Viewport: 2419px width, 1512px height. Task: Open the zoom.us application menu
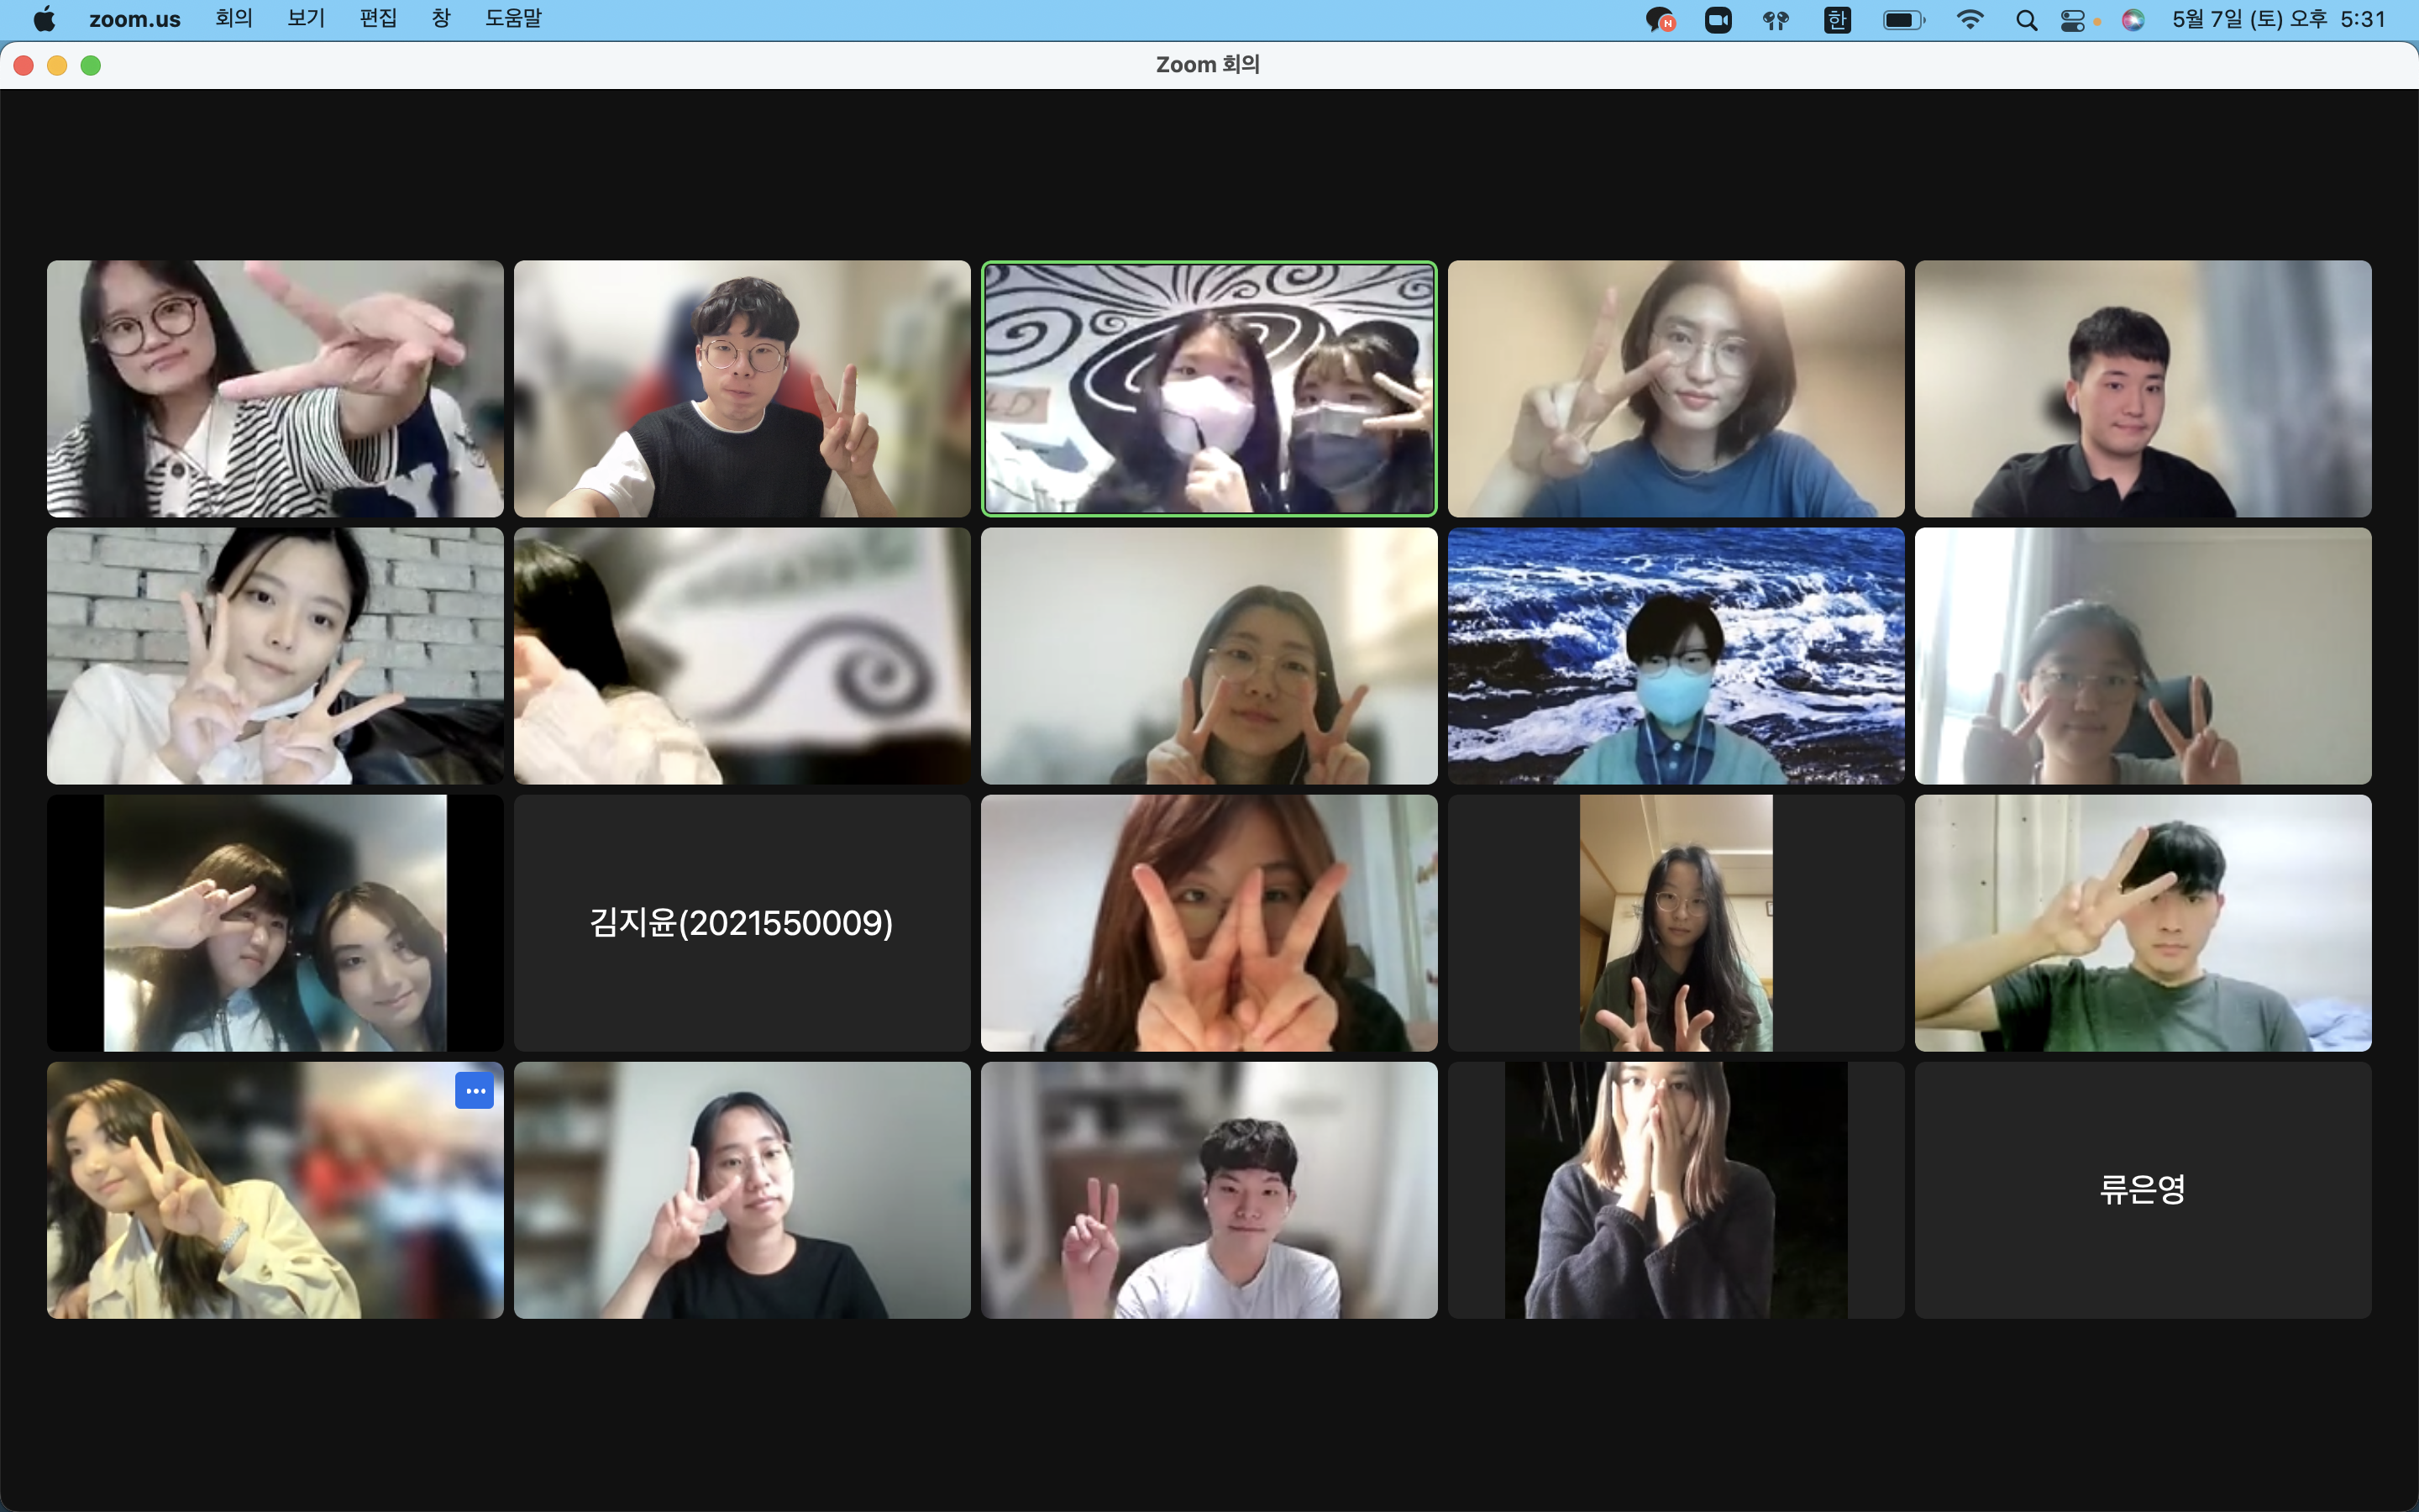coord(135,19)
